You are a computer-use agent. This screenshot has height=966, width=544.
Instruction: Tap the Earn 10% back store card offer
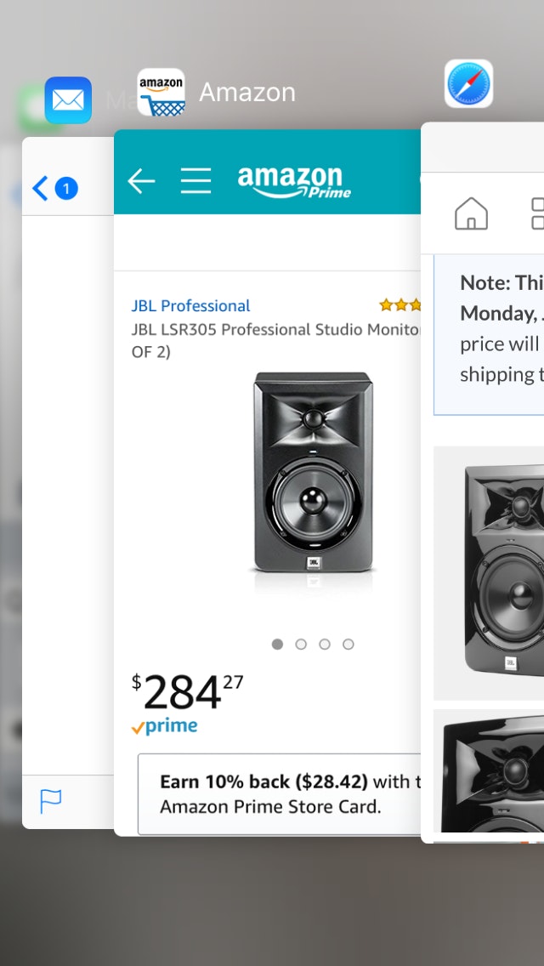pos(280,793)
